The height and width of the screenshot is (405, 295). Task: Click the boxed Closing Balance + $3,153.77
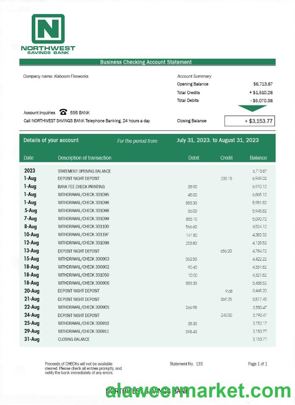(250, 121)
